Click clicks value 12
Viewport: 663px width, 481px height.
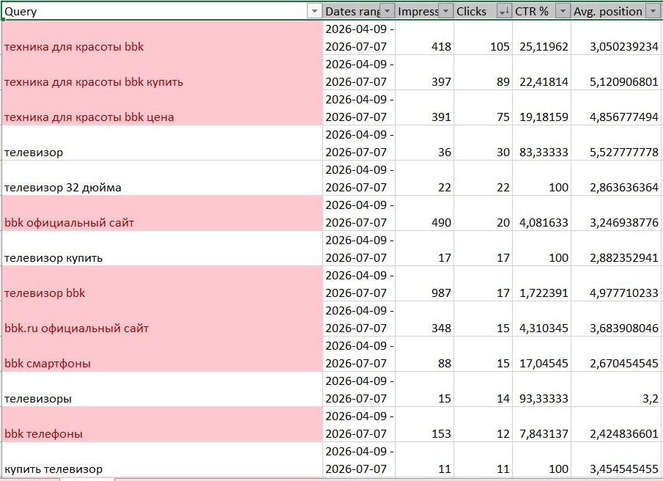coord(483,425)
